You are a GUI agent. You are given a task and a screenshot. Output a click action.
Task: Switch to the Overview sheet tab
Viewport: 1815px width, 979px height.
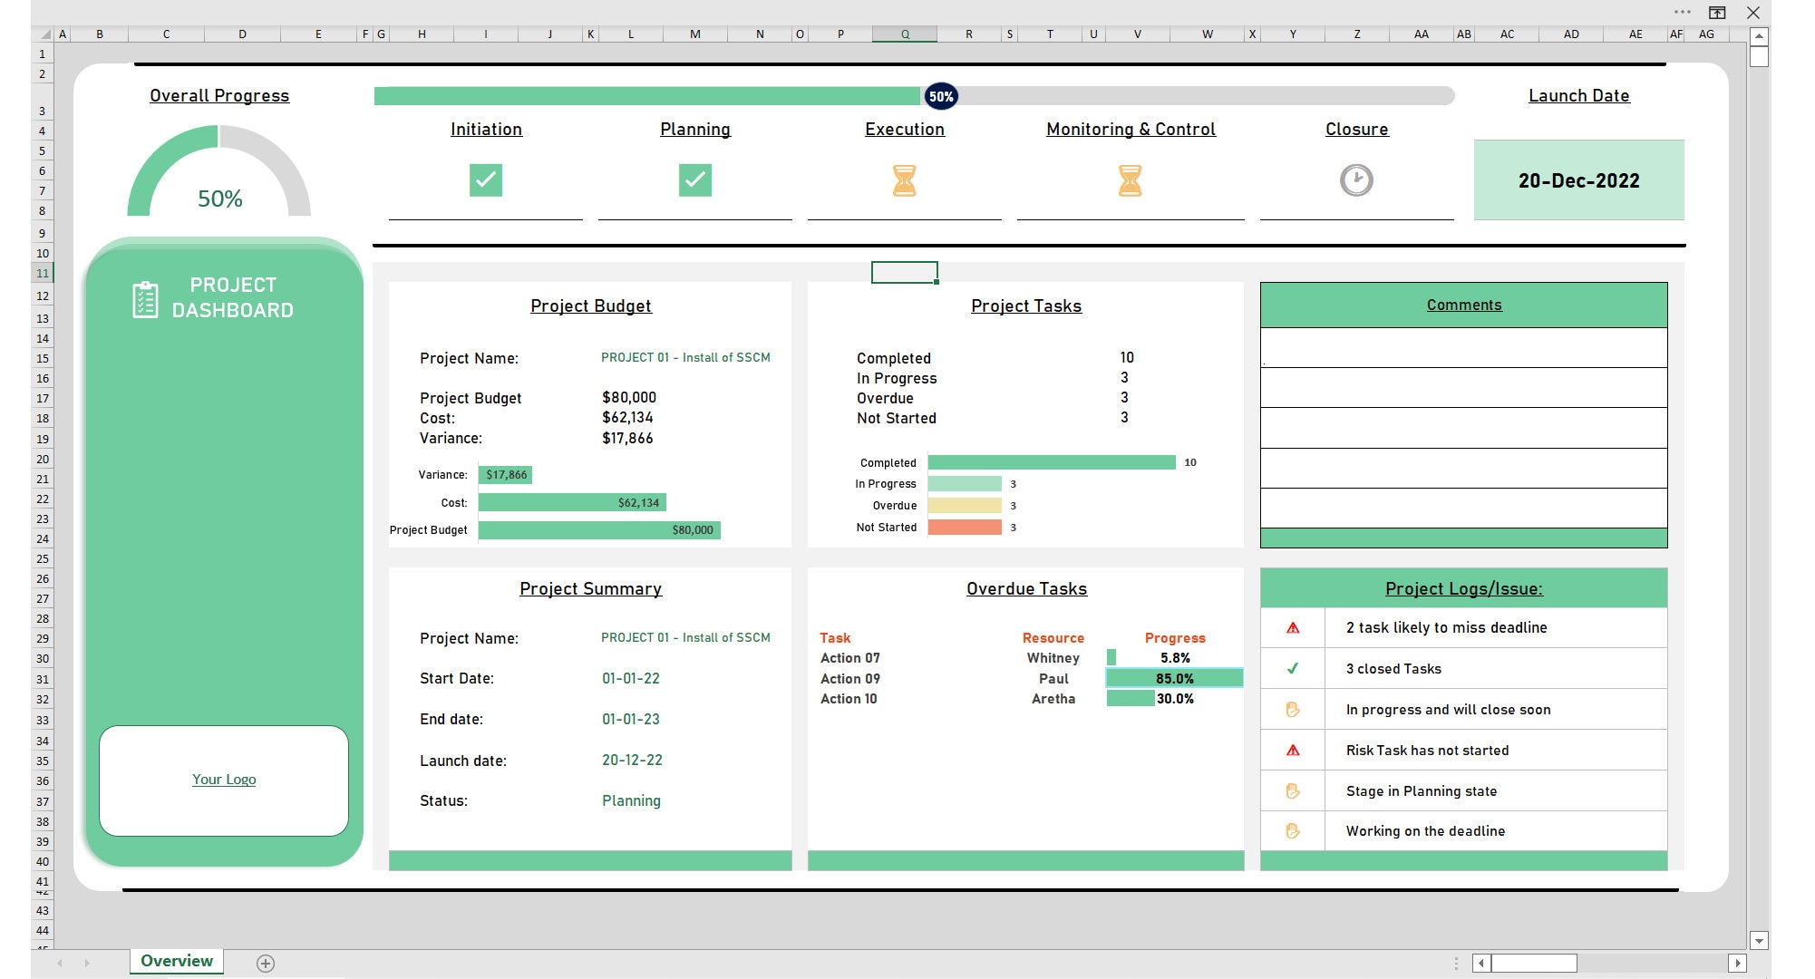coord(176,960)
